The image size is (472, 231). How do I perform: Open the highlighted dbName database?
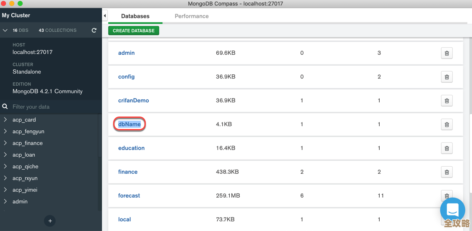point(129,124)
